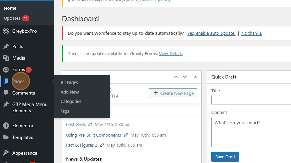Move widget panel down with arrow

tap(185, 77)
